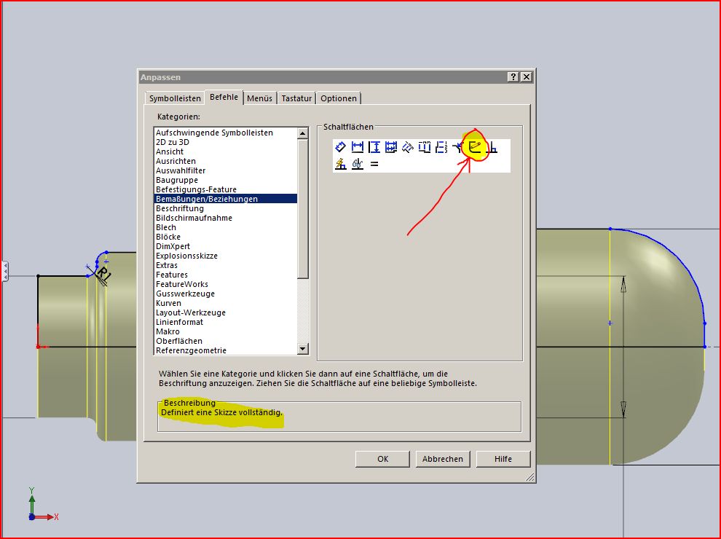Select the Horizontal Dimension button icon

coord(358,147)
